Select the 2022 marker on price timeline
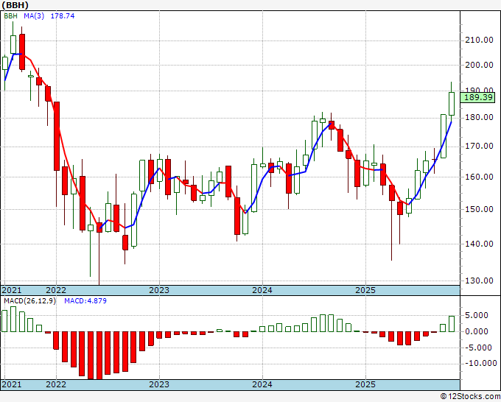The height and width of the screenshot is (402, 501). pyautogui.click(x=56, y=290)
